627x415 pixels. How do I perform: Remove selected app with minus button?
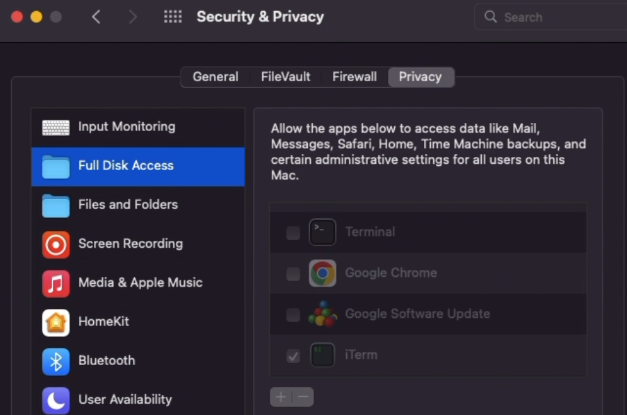(x=303, y=397)
